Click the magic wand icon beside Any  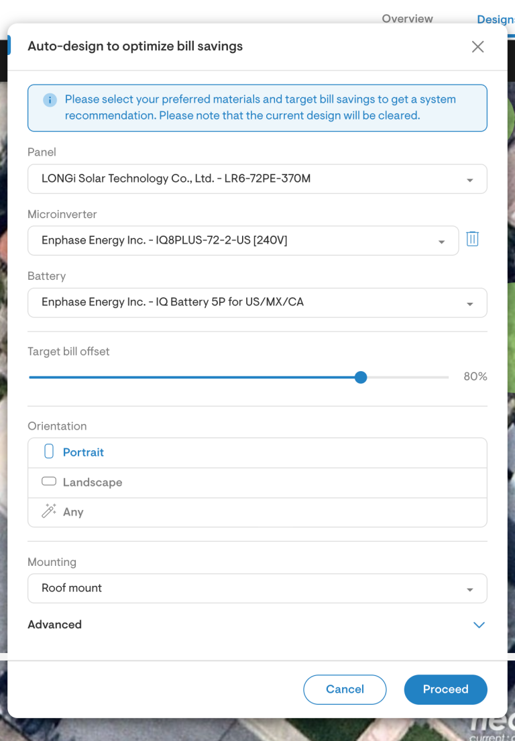coord(48,511)
